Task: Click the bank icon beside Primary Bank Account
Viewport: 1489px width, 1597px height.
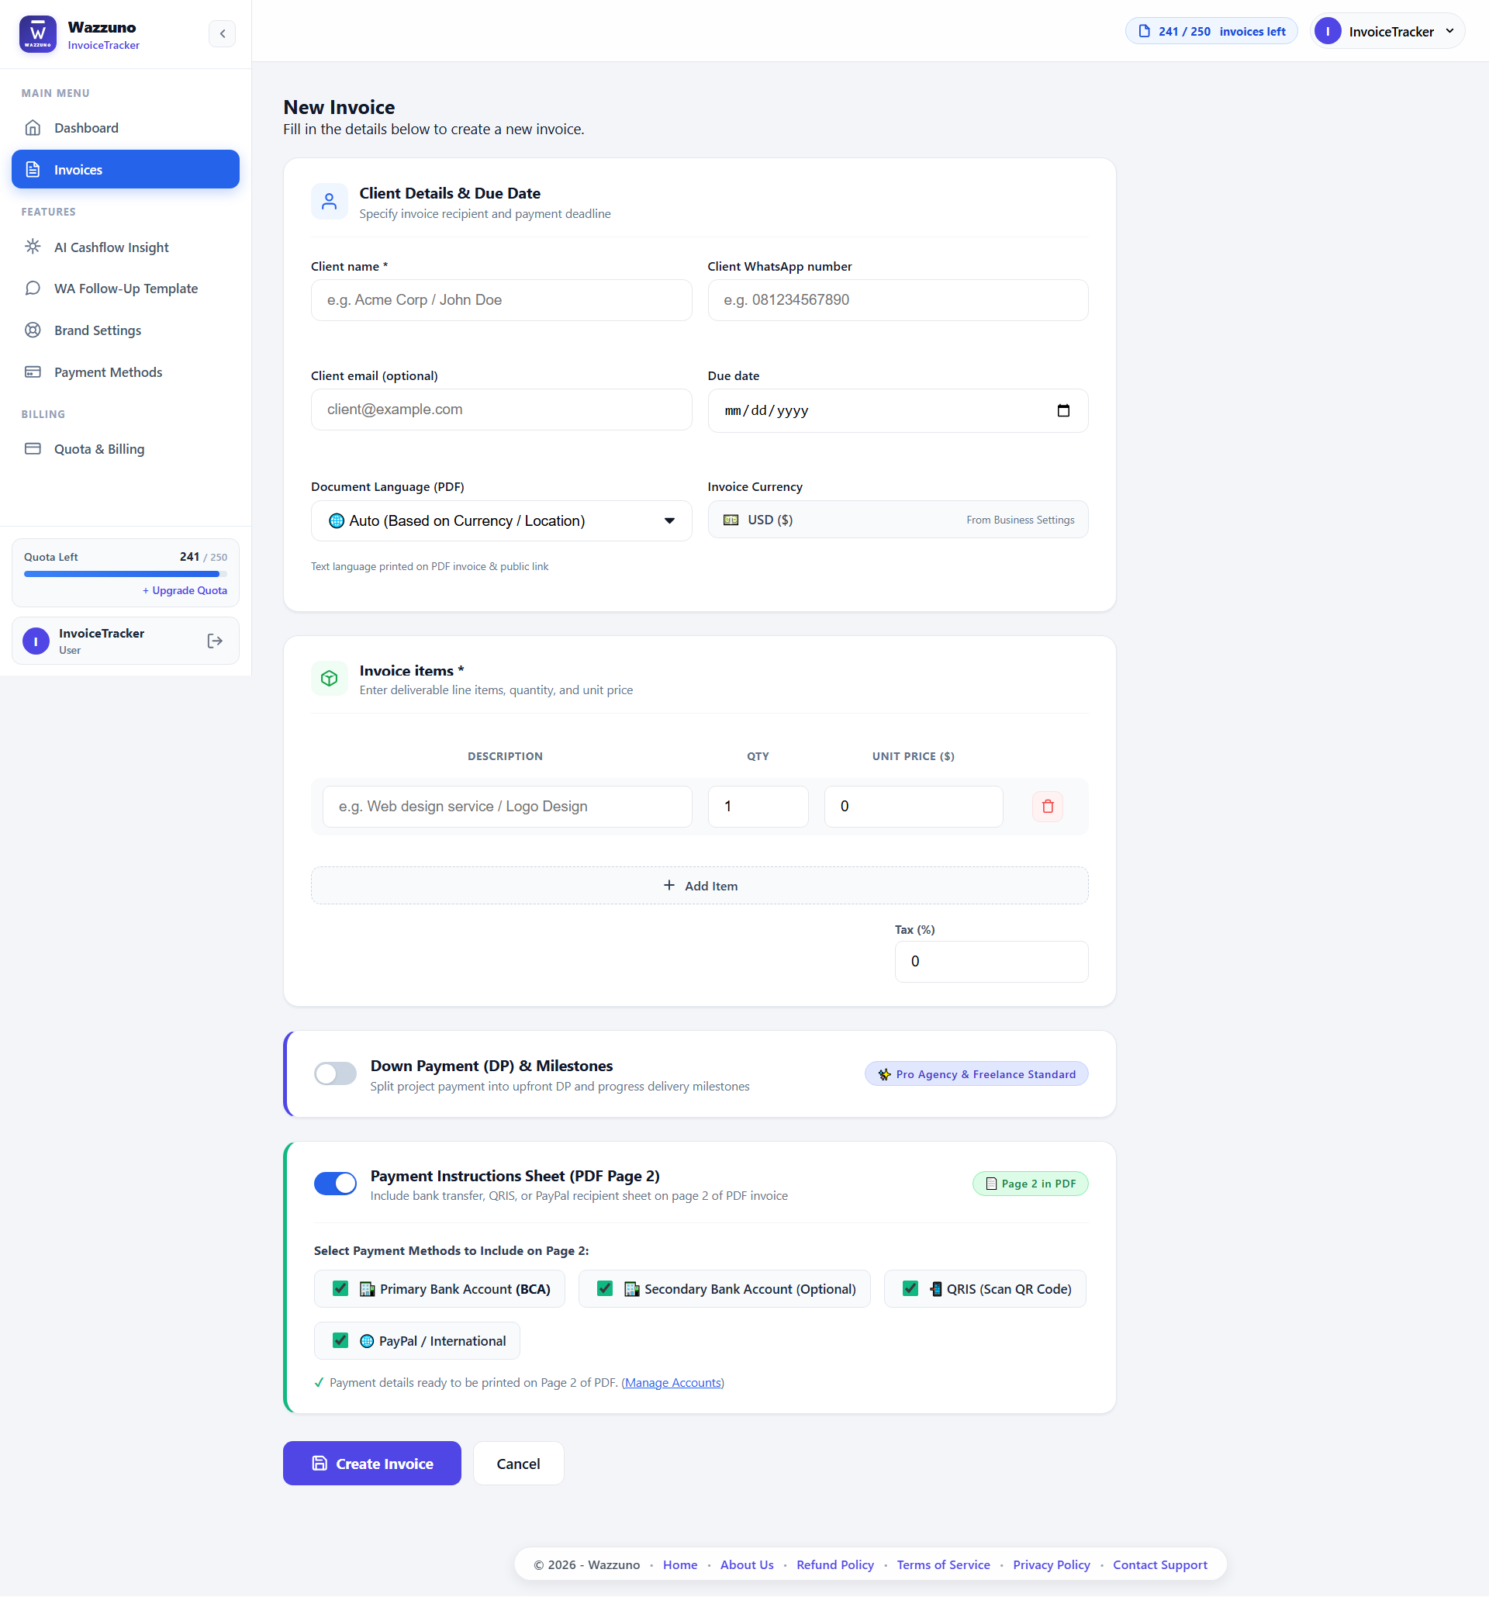Action: tap(367, 1288)
